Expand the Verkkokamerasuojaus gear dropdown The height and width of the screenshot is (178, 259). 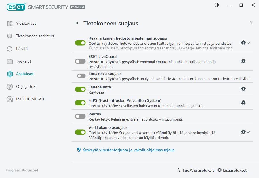click(248, 132)
